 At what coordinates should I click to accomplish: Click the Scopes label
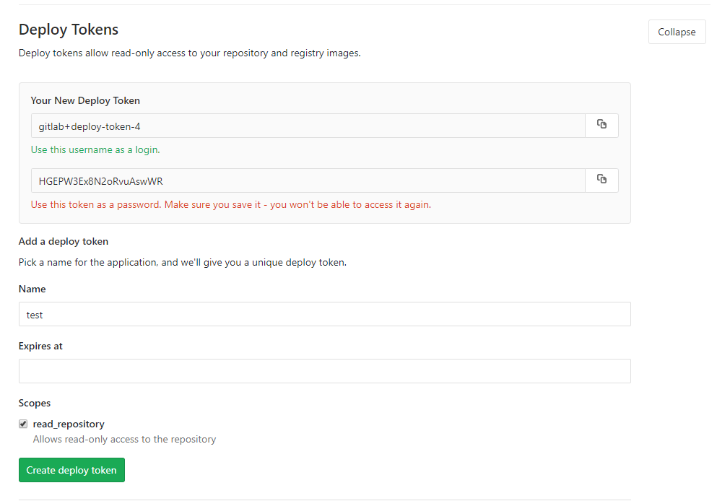pyautogui.click(x=35, y=403)
